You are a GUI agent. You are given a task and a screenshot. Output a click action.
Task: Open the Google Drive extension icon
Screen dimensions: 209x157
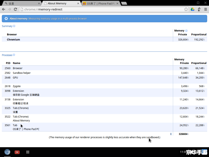point(192,9)
